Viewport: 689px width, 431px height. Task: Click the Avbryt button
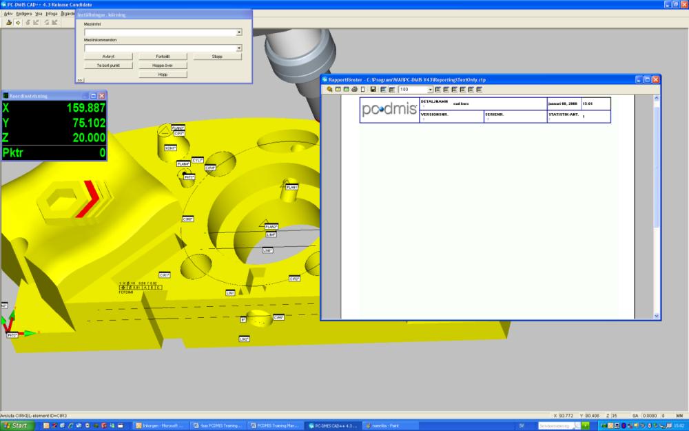coord(108,57)
